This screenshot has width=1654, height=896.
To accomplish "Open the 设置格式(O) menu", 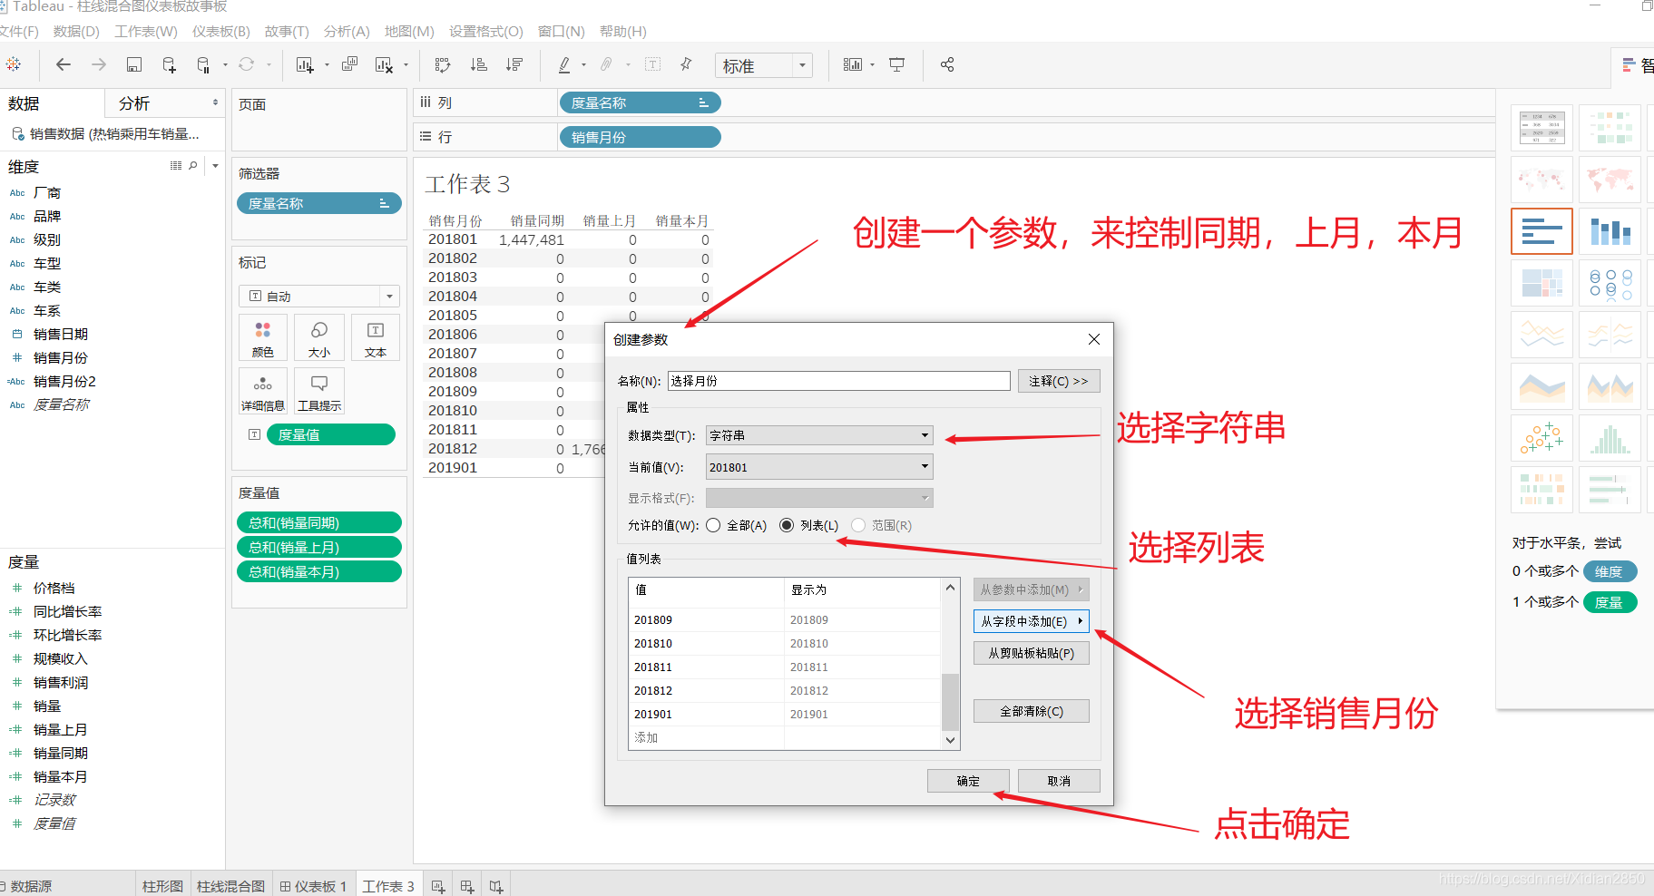I will 485,31.
